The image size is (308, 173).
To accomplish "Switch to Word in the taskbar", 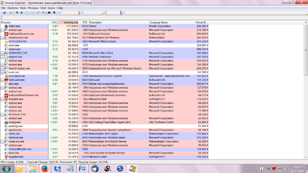I will 82,169.
